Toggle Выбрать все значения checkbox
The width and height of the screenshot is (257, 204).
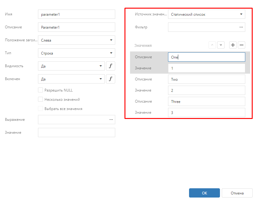(40, 109)
